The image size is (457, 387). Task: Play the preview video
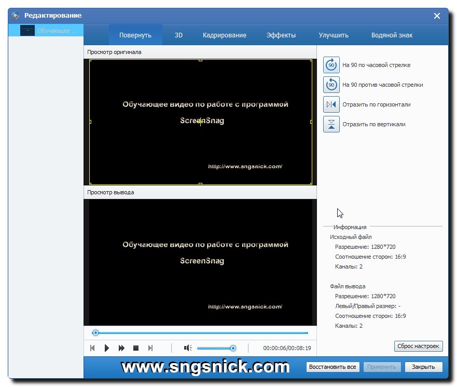point(107,348)
